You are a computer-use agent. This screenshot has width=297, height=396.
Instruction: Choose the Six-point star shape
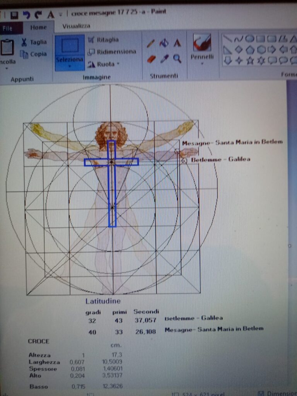[x=261, y=61]
